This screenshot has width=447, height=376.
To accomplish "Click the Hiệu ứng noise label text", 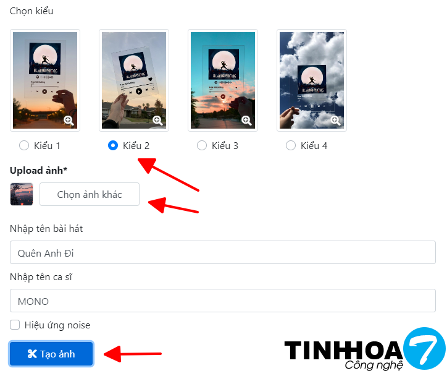I will 57,325.
